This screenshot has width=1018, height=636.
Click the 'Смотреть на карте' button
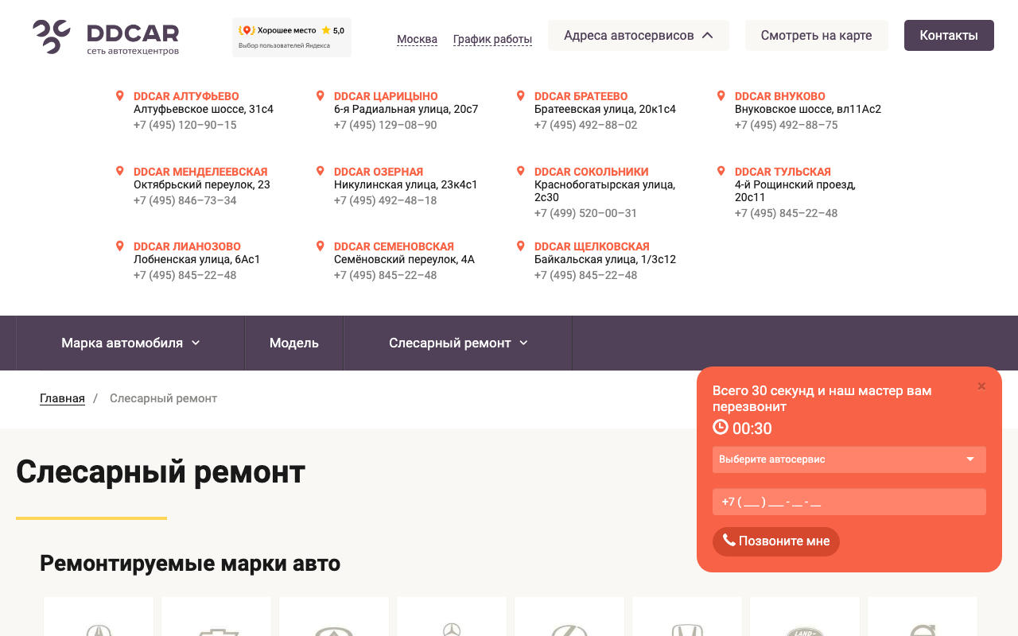coord(817,36)
